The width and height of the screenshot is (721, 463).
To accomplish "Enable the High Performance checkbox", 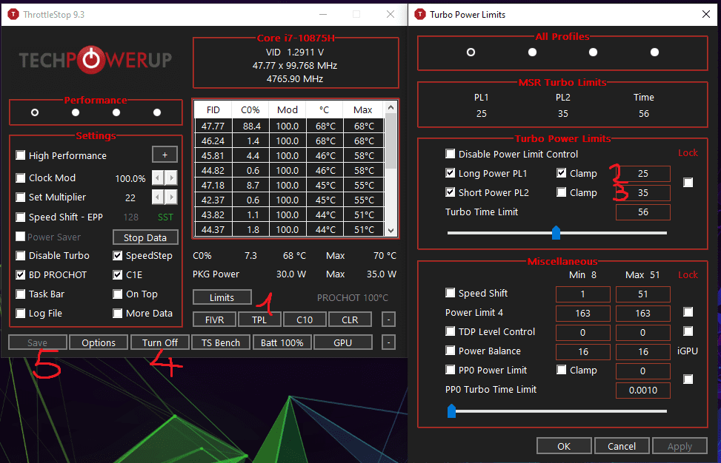I will pos(20,155).
